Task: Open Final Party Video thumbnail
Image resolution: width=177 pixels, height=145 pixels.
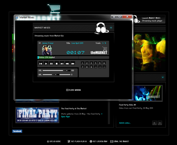Action: point(148,93)
